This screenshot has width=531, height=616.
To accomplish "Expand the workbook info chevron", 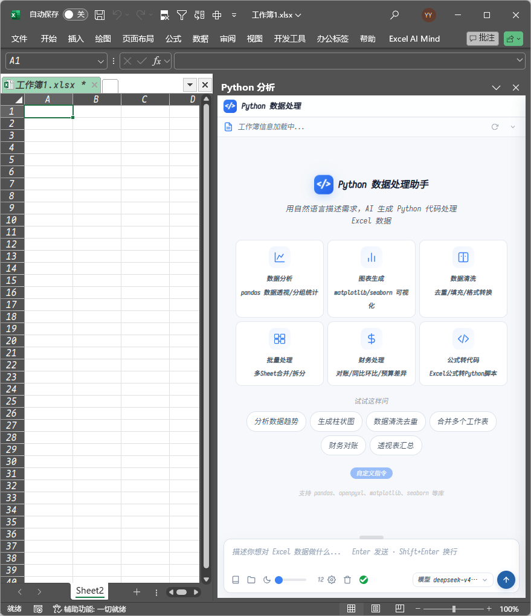I will point(512,127).
